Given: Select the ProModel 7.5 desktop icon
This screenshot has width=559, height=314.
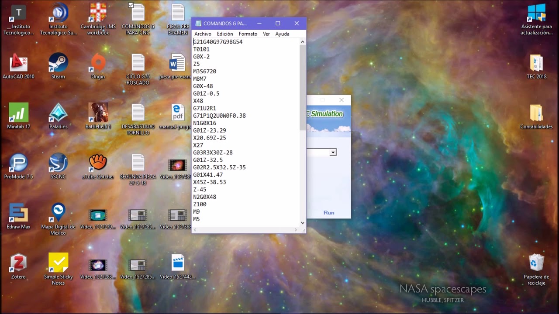Looking at the screenshot, I should point(18,166).
